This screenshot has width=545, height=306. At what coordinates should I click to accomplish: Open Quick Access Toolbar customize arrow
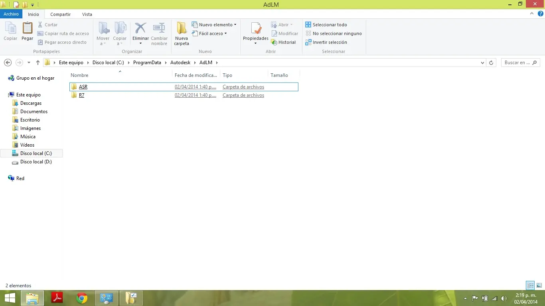click(33, 5)
